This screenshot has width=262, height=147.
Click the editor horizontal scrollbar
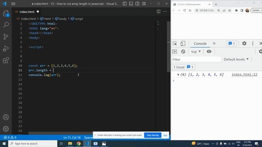tap(61, 134)
